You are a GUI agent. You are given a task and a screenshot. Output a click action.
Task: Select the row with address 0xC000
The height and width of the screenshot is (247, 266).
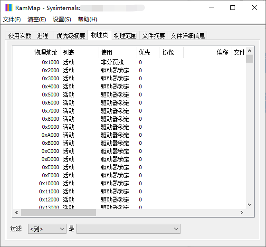pos(129,151)
